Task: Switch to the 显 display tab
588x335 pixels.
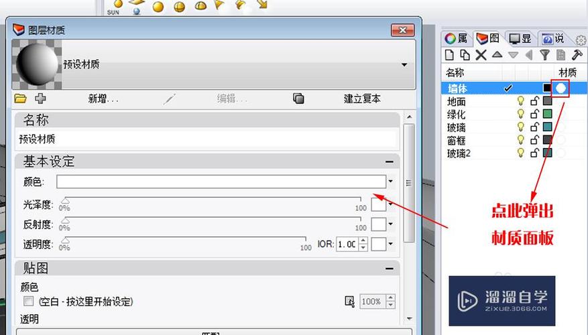Action: (520, 38)
